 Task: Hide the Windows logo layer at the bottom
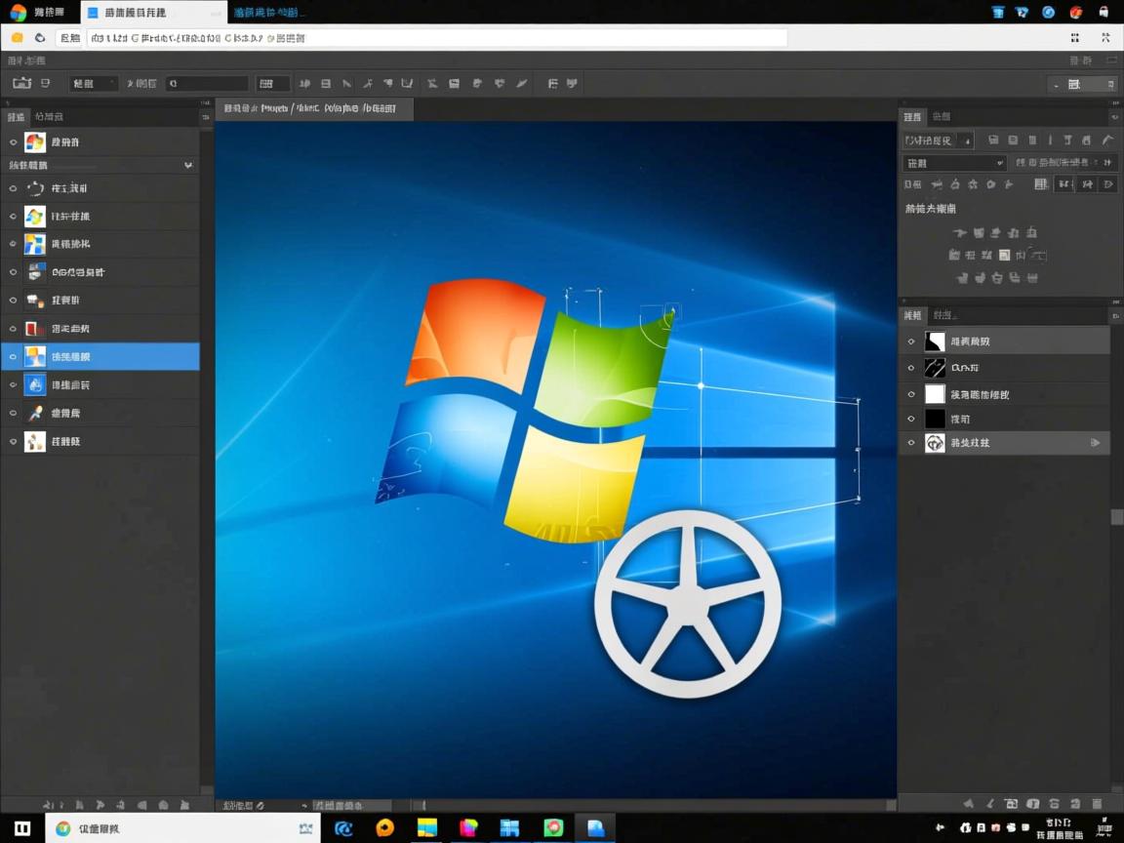pos(910,442)
